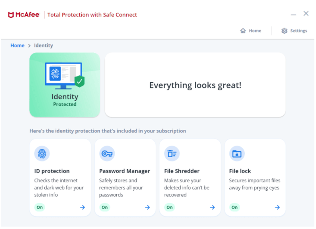Image resolution: width=316 pixels, height=229 pixels.
Task: Toggle the Password Manager On status badge
Action: click(x=105, y=207)
